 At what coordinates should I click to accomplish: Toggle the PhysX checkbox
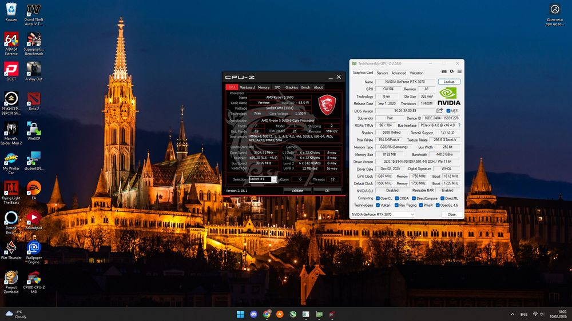tap(421, 205)
